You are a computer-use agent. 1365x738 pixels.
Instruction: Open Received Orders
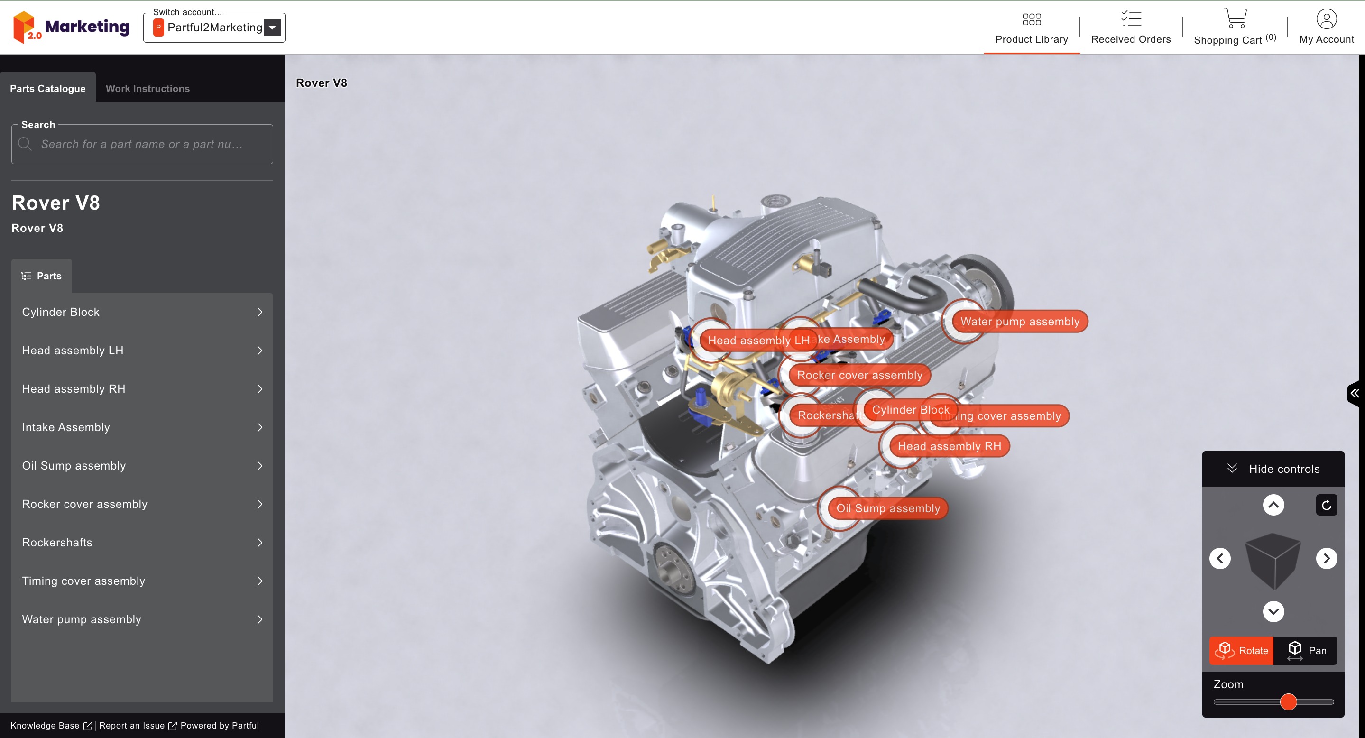(1131, 28)
